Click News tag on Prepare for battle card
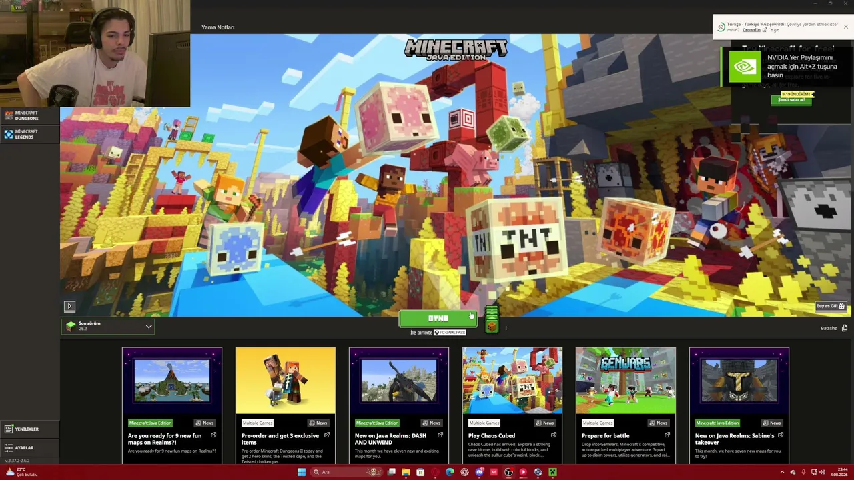The width and height of the screenshot is (854, 480). (658, 423)
